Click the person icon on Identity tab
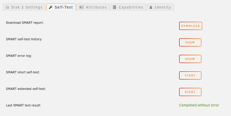The height and width of the screenshot is (116, 231). click(x=151, y=7)
